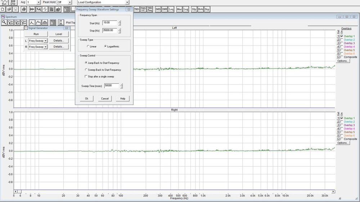Decrease Stop (Hz) with down stepper
The width and height of the screenshot is (360, 202).
coord(120,32)
